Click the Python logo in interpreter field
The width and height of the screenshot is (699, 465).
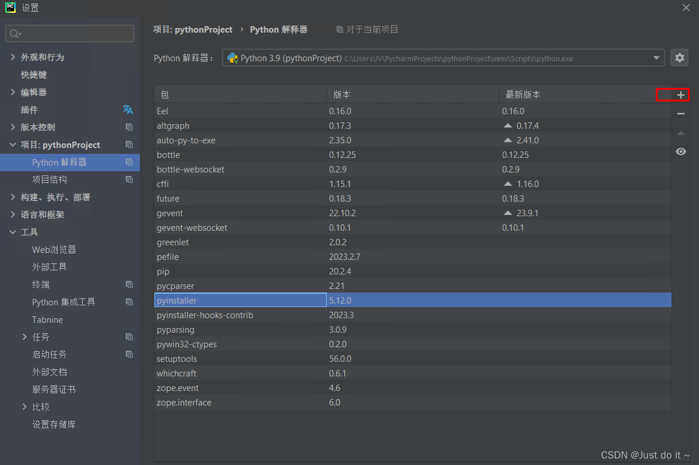click(x=232, y=58)
